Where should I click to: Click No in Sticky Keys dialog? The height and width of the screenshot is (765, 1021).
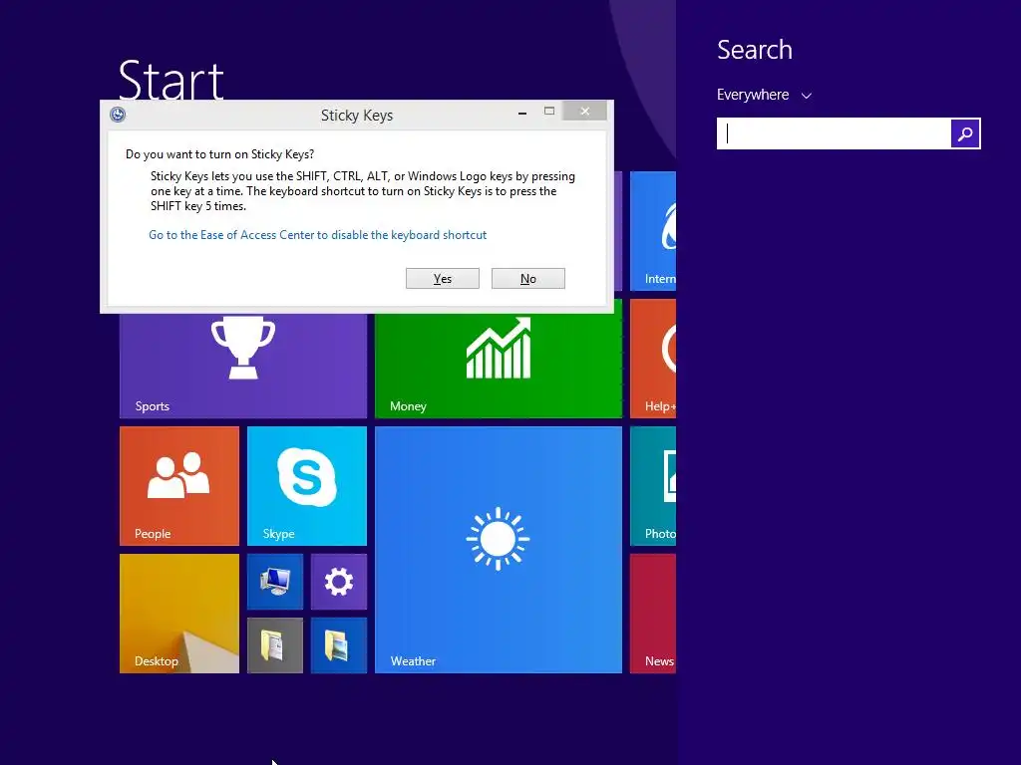point(528,279)
